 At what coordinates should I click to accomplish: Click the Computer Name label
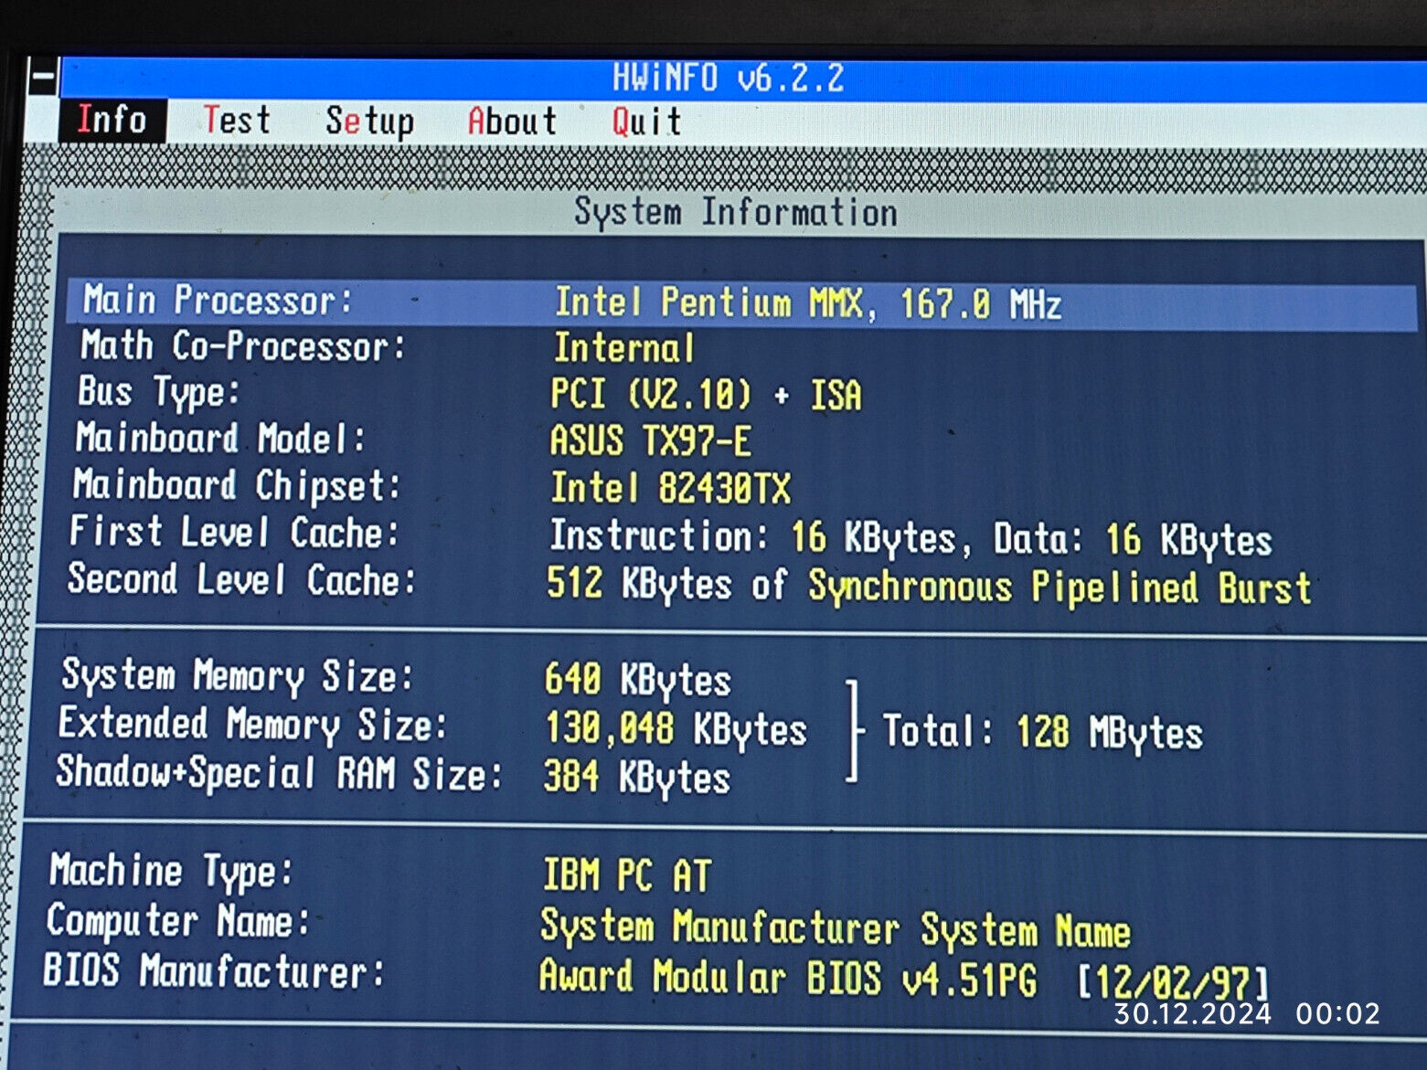pos(178,921)
